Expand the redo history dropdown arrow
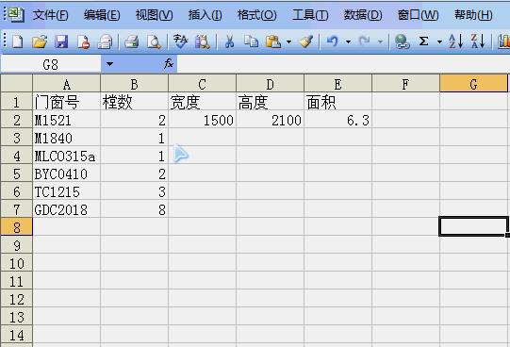The width and height of the screenshot is (510, 347). pyautogui.click(x=380, y=41)
